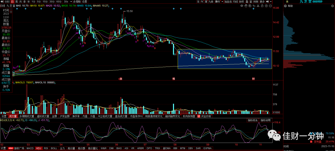
Task: Select the 换手率 turnover tab
Action: [76, 116]
